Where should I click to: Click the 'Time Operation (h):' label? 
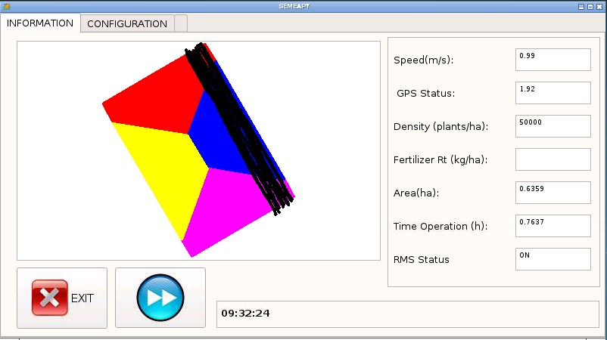(440, 226)
